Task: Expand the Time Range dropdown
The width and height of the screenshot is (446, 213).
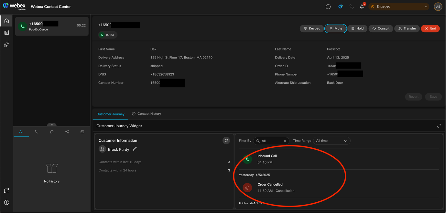Action: (x=332, y=141)
